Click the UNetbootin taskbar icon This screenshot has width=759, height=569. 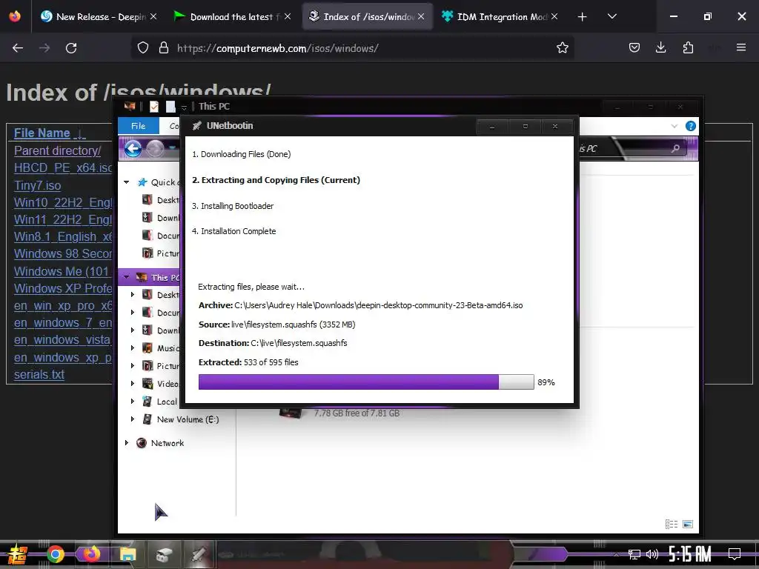tap(199, 554)
